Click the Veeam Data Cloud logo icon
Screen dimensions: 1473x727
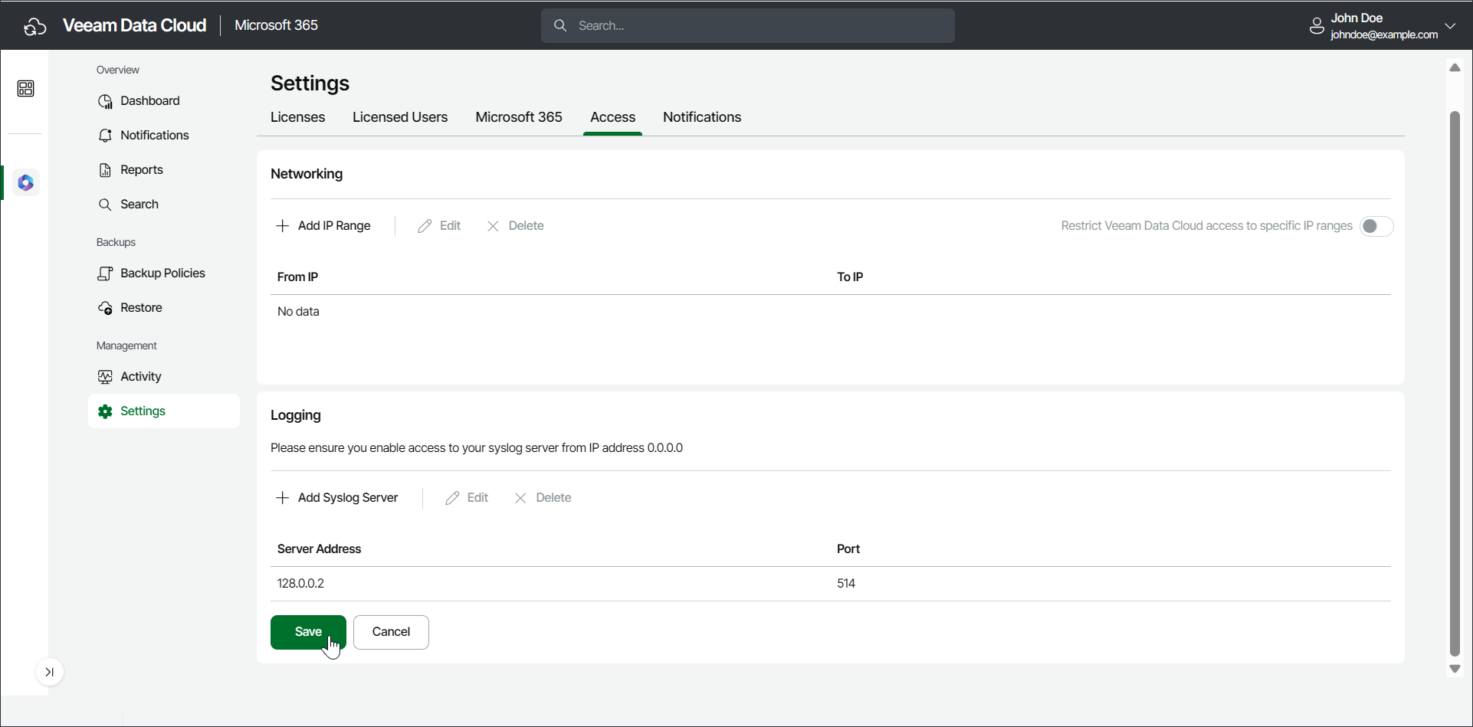(34, 26)
